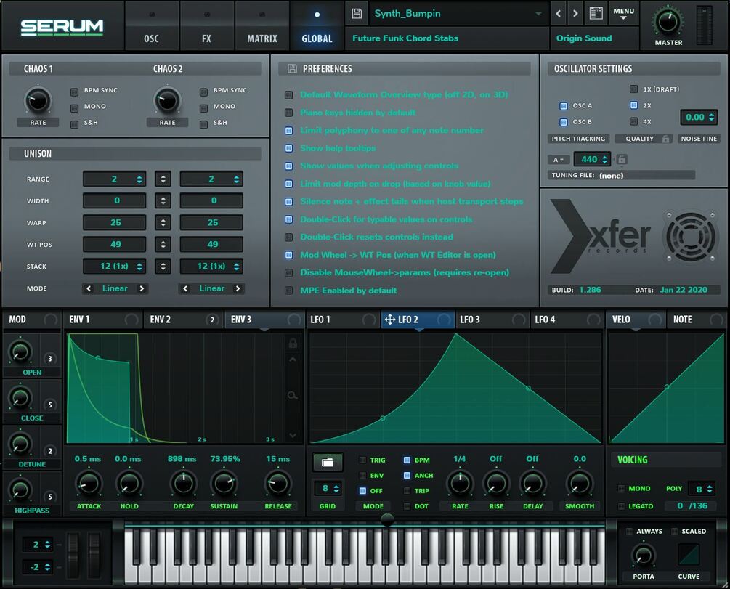Select the ENV 2 tab

[184, 320]
